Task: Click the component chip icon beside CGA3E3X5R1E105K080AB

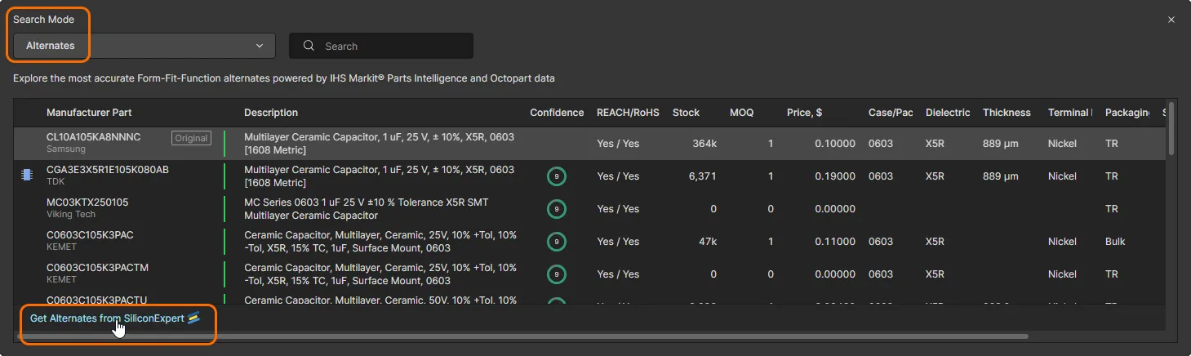Action: coord(26,175)
